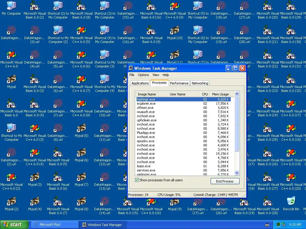Screen dimensions: 306x229
Task: Select the PlusApp.exe process row
Action: point(183,133)
